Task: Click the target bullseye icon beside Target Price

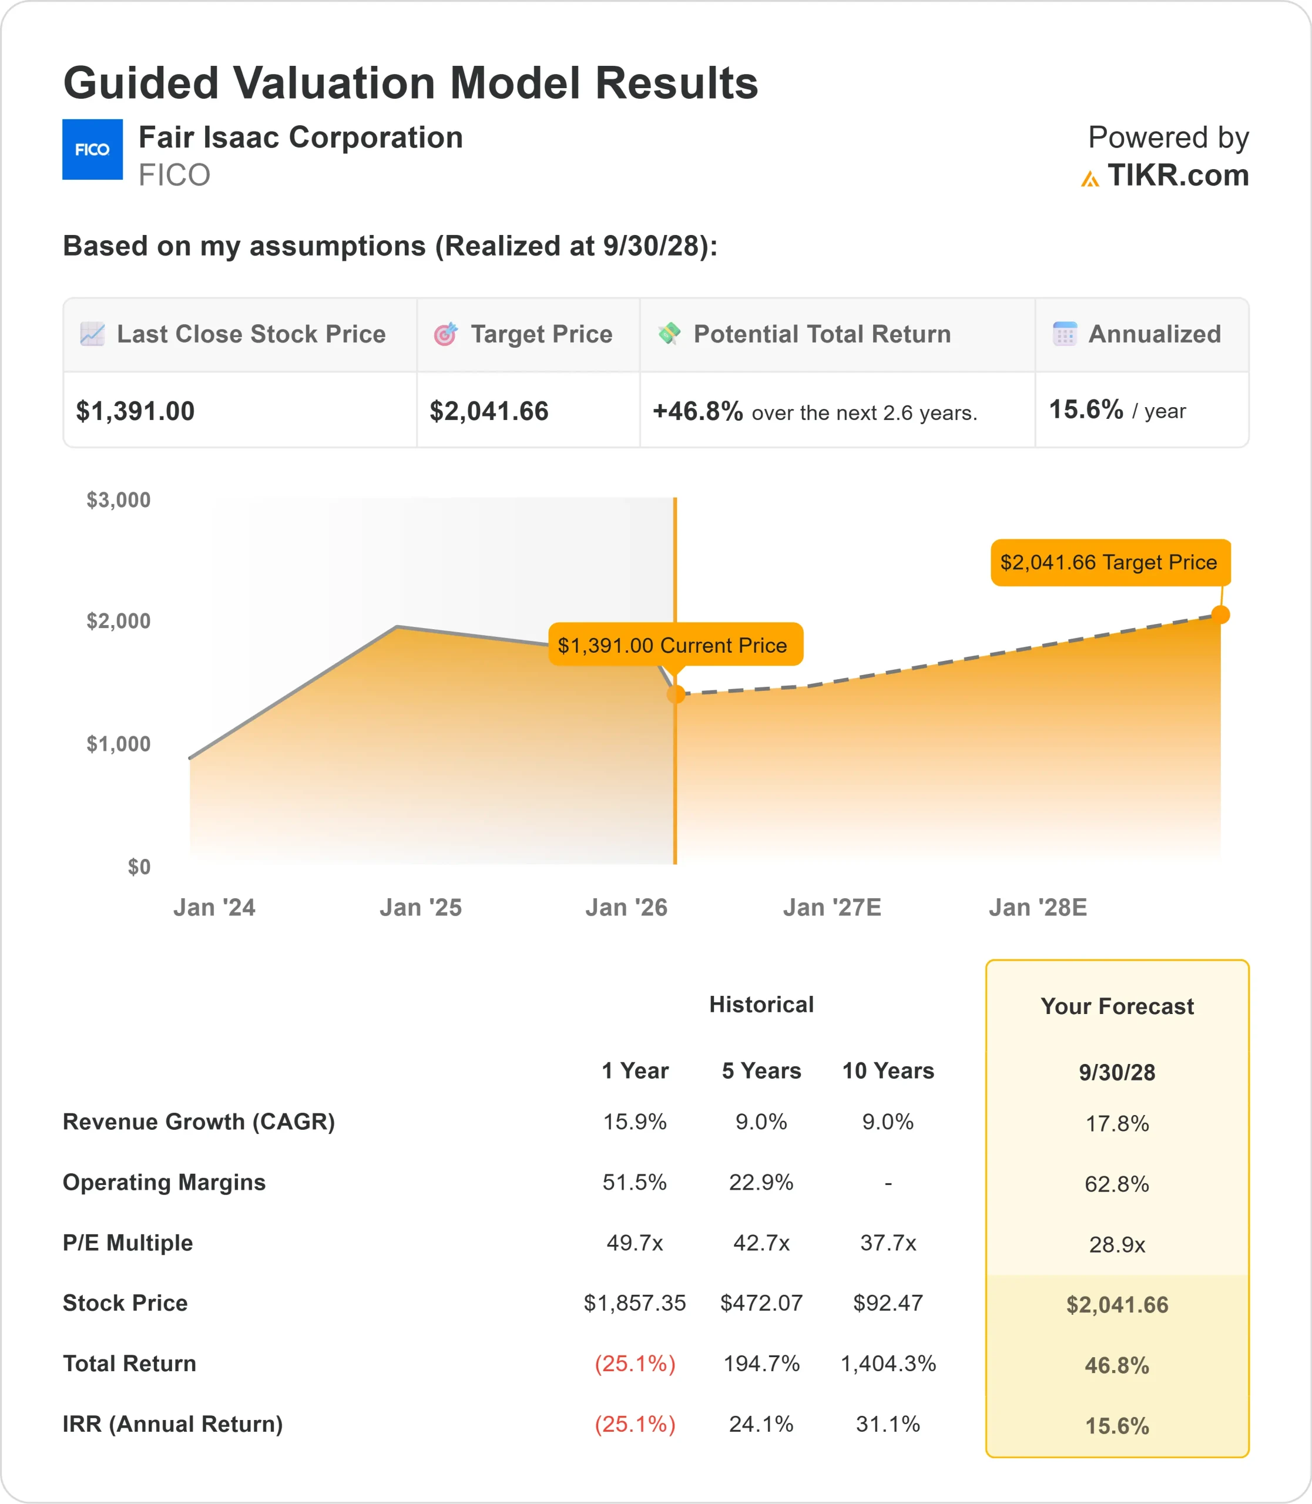Action: point(445,334)
